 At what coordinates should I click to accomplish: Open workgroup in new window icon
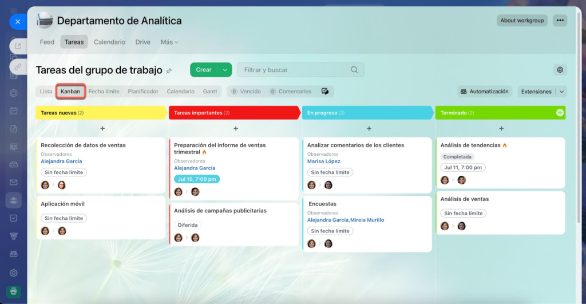pos(18,46)
